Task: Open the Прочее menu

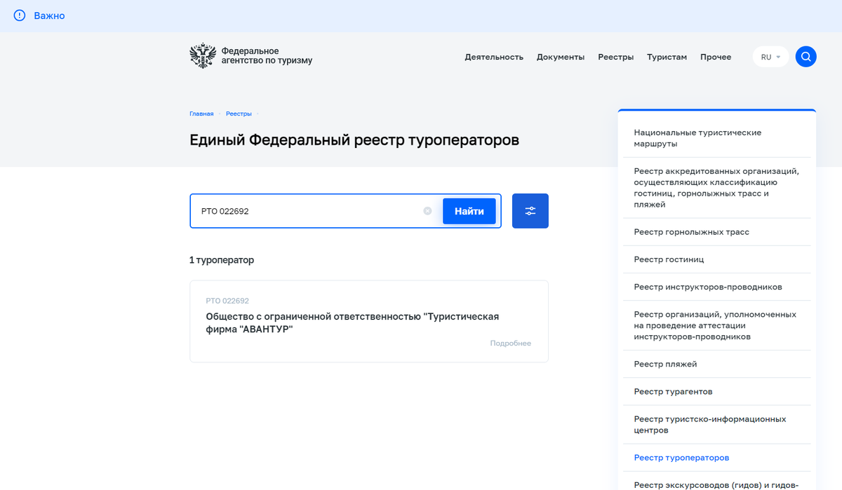Action: pyautogui.click(x=716, y=57)
